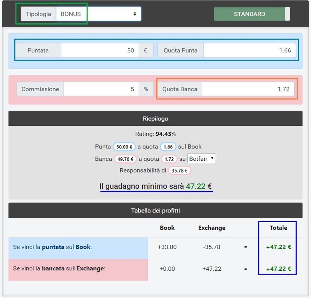This screenshot has height=298, width=311.
Task: Click the 'Se vinci la bancata sull'Exchange' row
Action: (78, 268)
